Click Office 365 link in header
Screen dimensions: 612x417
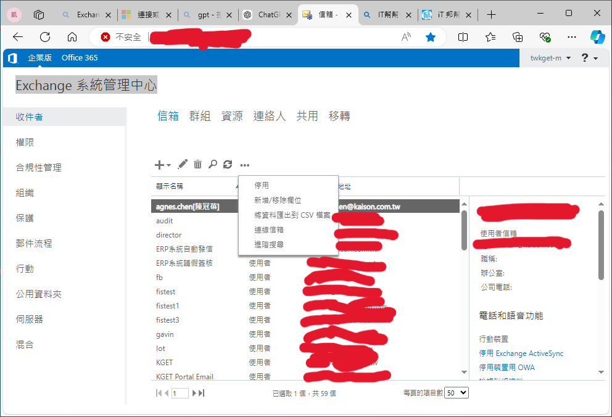[80, 58]
